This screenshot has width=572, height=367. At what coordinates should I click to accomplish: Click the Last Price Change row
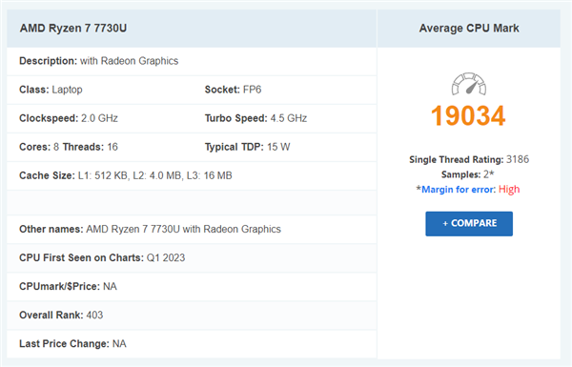point(192,344)
